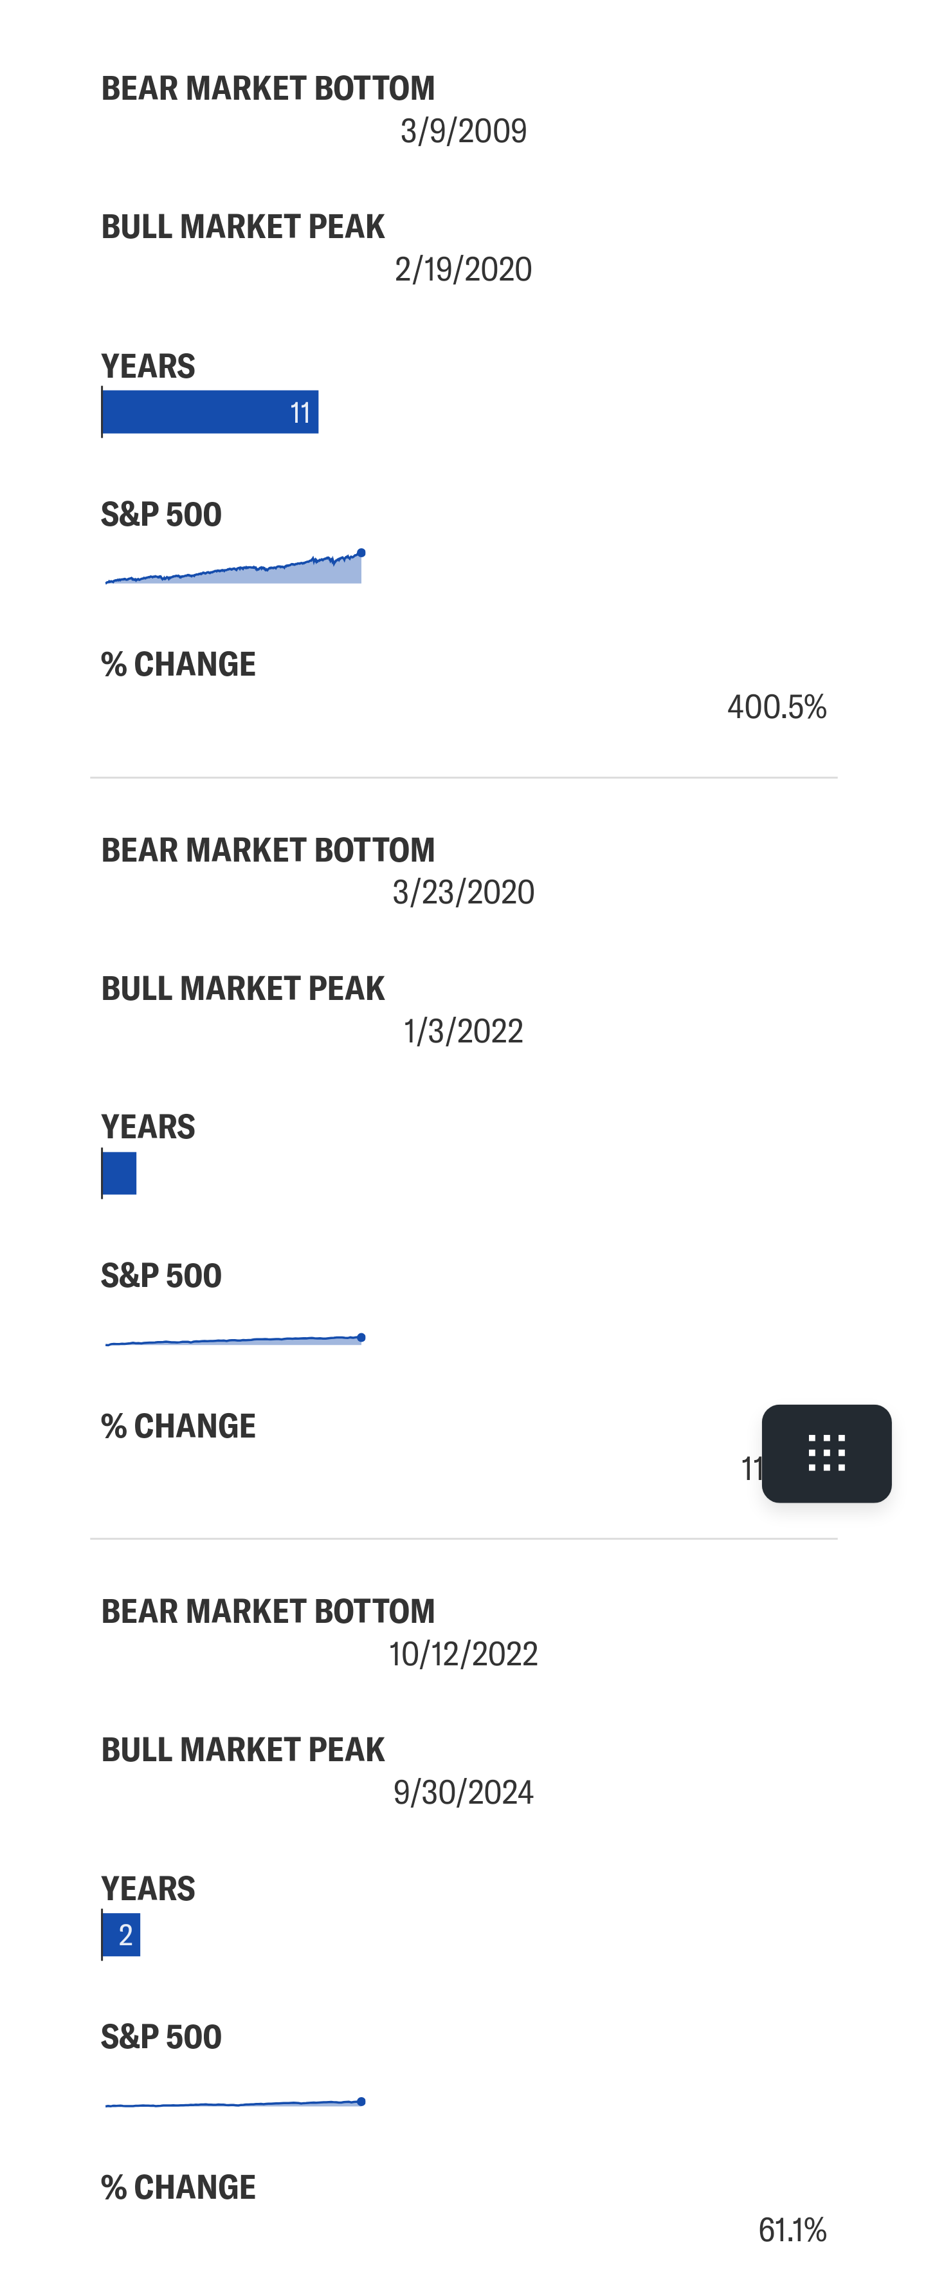
Task: Click the 2 years blue bar
Action: [122, 1934]
